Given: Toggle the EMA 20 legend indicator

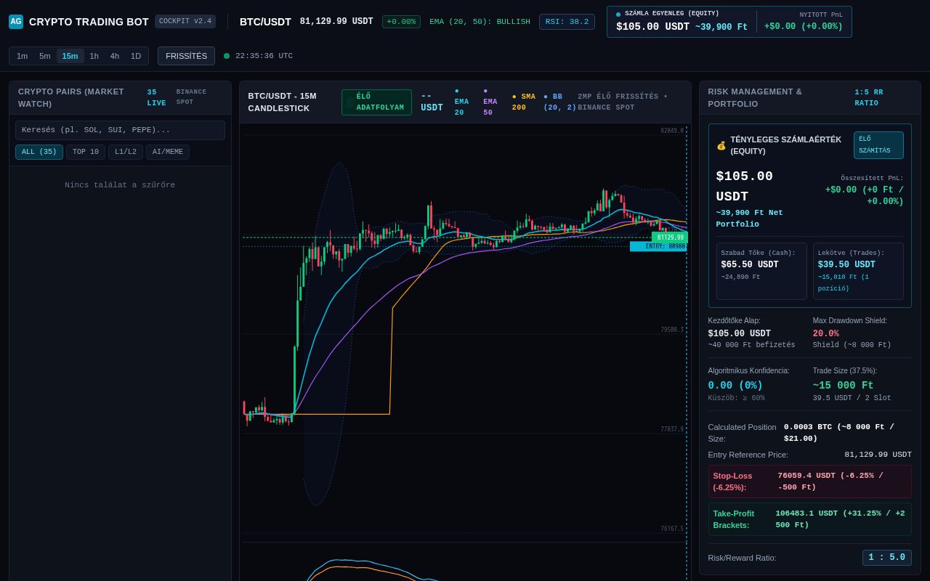Looking at the screenshot, I should [462, 102].
